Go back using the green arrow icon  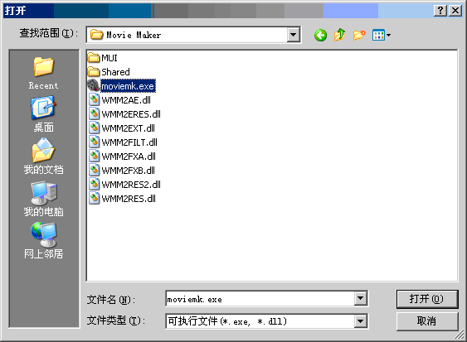click(320, 36)
